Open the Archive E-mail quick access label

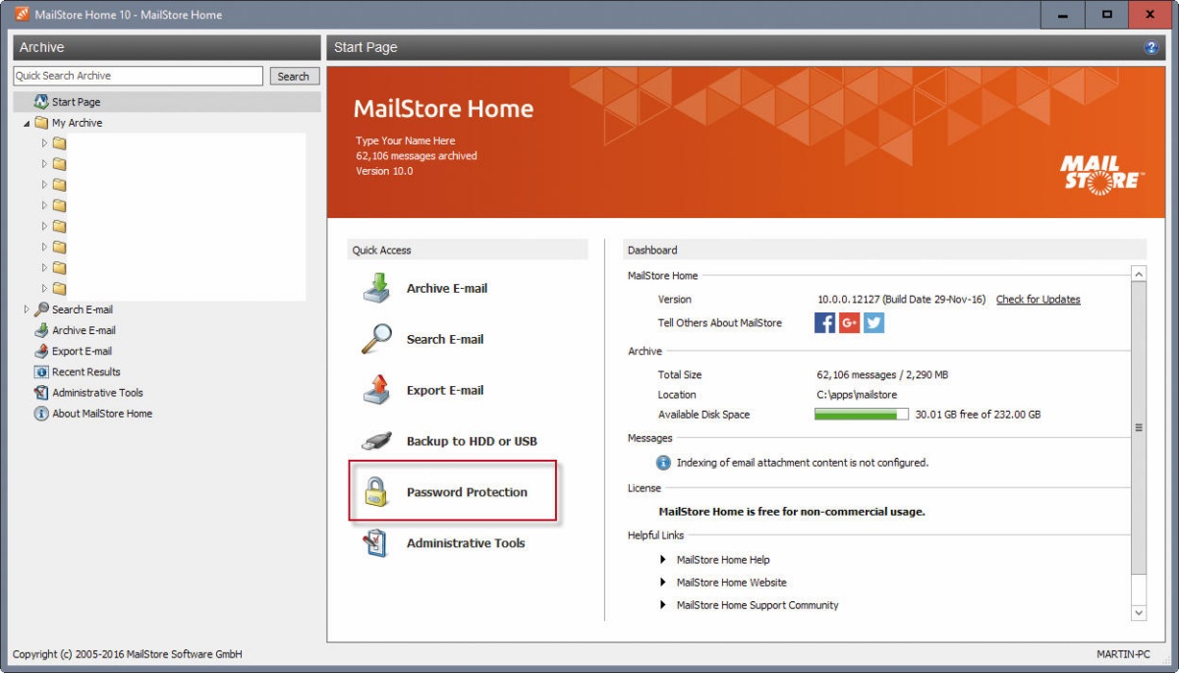click(x=447, y=289)
